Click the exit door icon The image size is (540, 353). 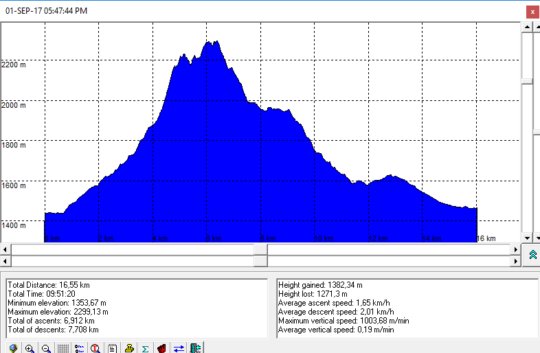(x=195, y=348)
